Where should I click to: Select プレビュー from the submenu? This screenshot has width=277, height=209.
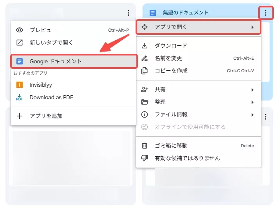point(73,30)
